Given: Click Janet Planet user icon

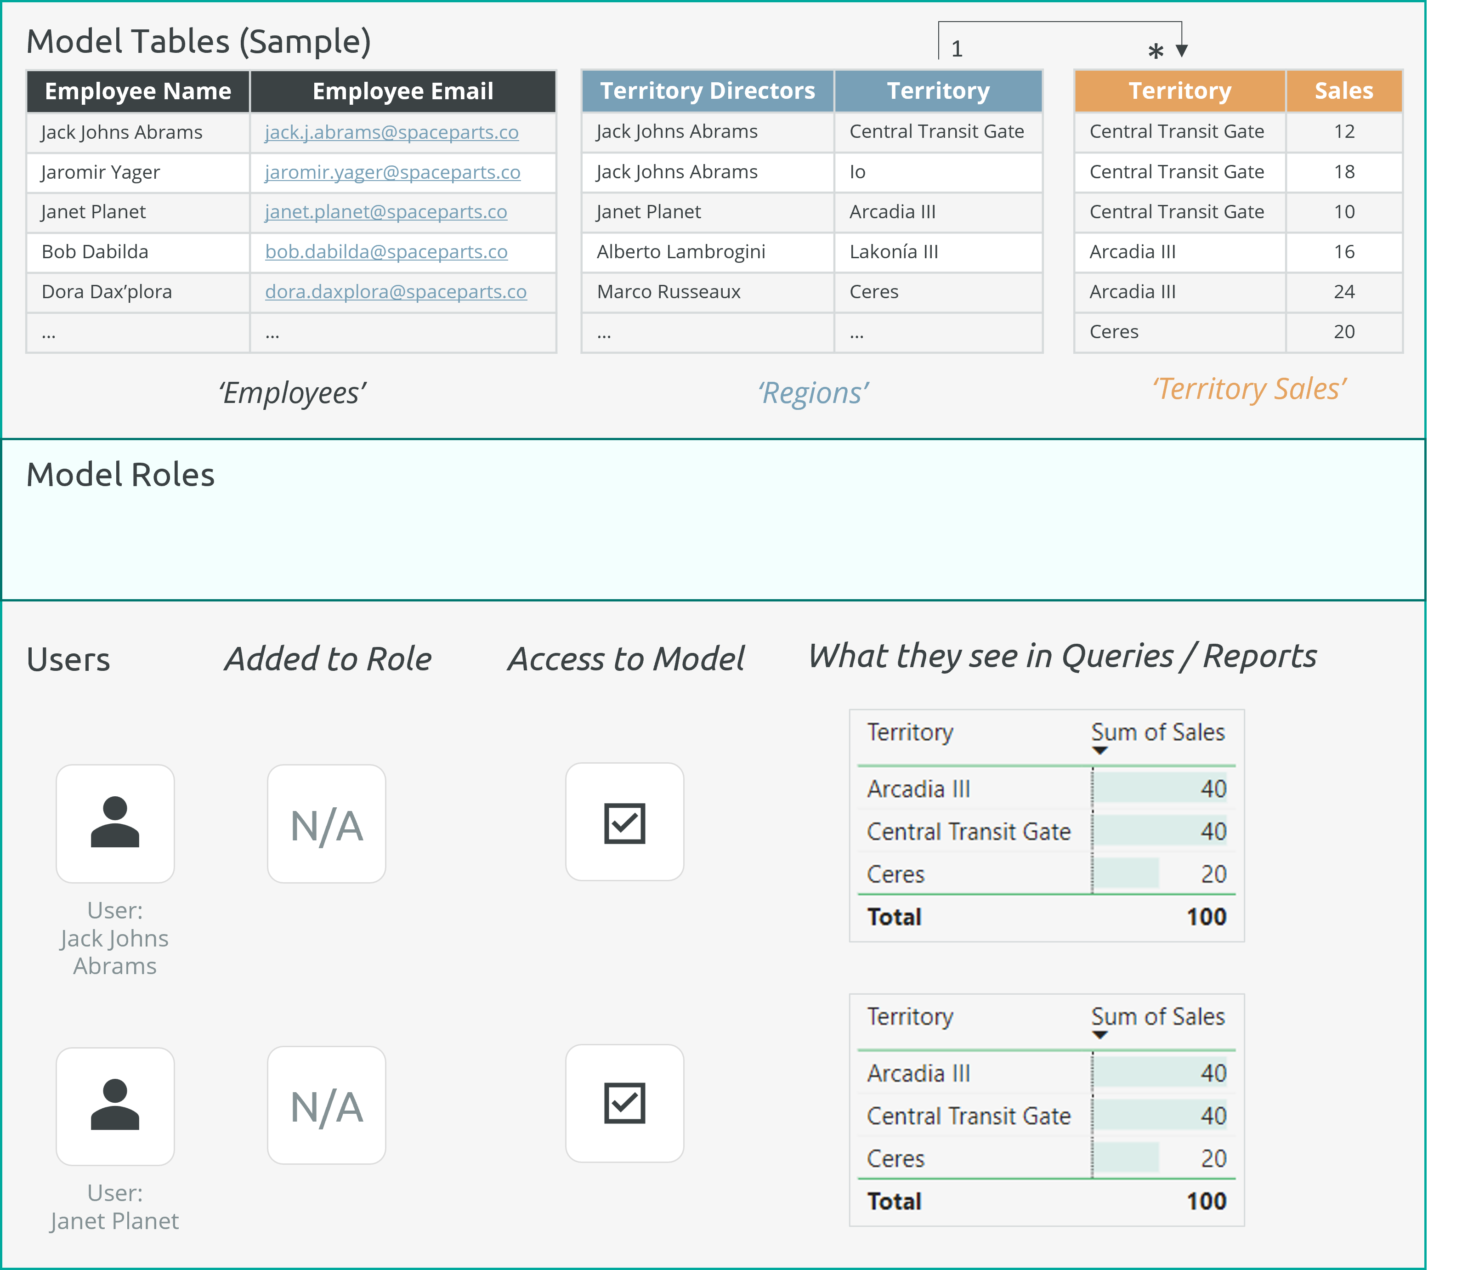Looking at the screenshot, I should click(x=115, y=1106).
